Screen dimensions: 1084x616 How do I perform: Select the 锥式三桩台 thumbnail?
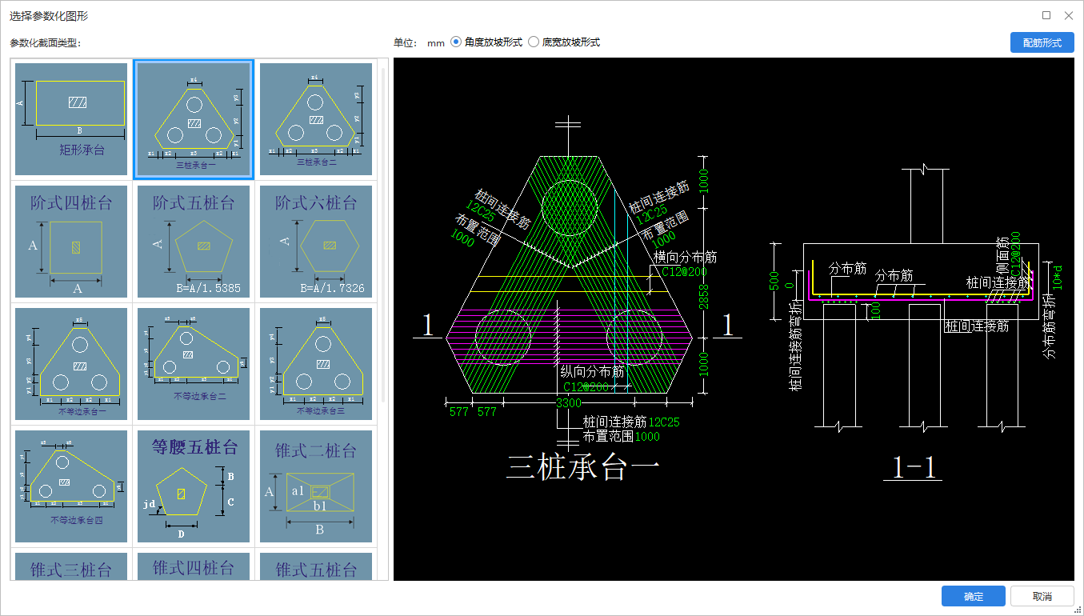pyautogui.click(x=71, y=566)
